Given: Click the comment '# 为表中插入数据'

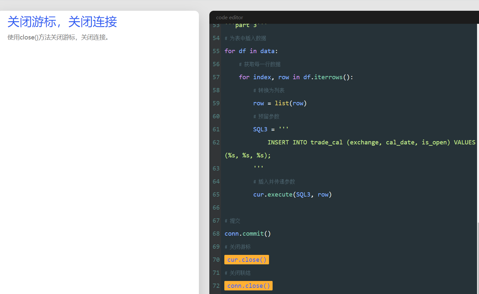Looking at the screenshot, I should coord(246,38).
